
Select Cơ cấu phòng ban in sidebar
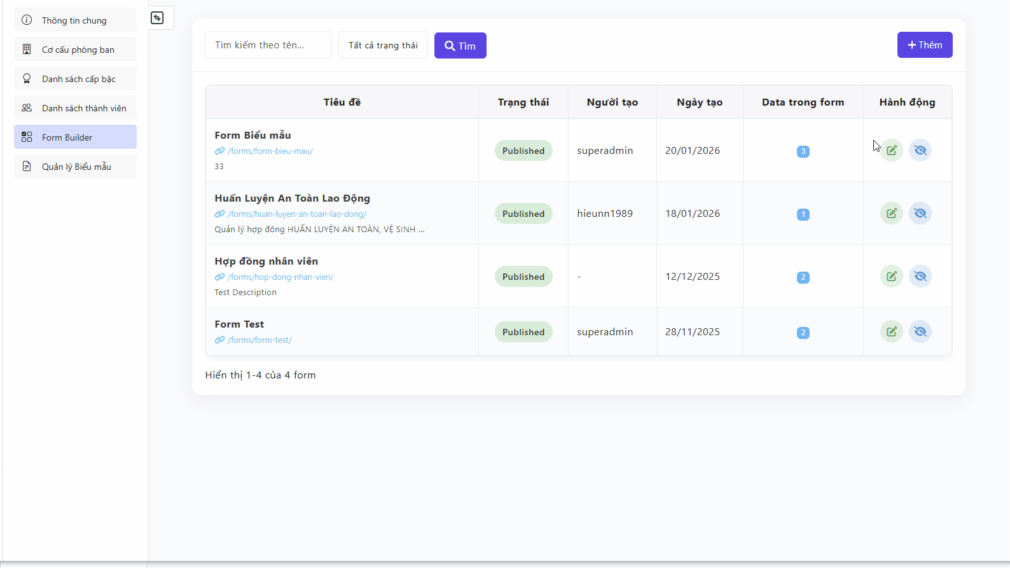tap(75, 50)
